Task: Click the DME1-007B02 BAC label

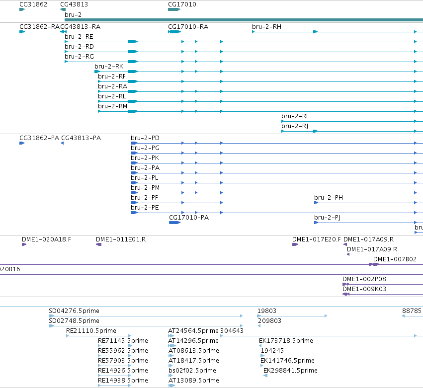Action: 395,259
